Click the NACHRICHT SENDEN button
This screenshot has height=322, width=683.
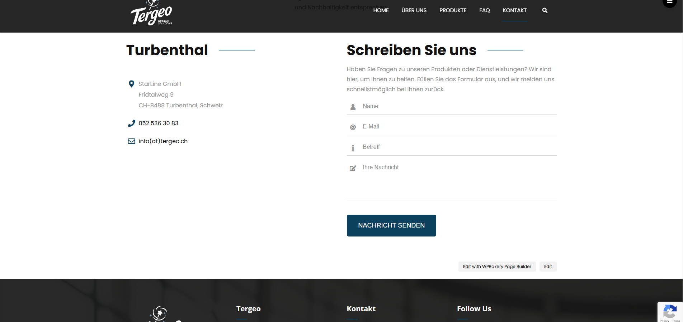pos(391,225)
